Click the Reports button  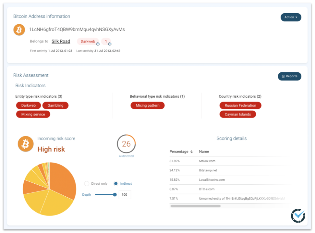point(289,76)
